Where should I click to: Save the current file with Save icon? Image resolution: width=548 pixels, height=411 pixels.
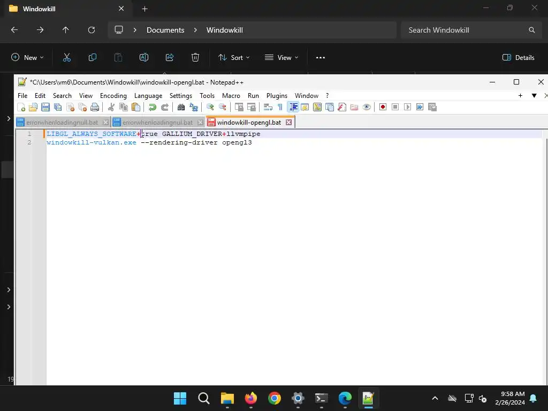45,107
